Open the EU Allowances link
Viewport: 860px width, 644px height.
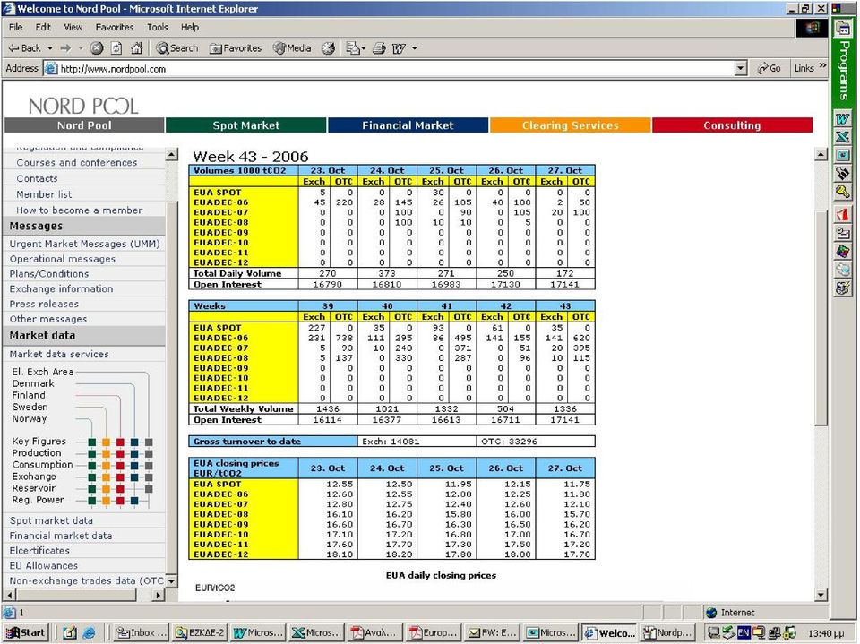(x=43, y=565)
